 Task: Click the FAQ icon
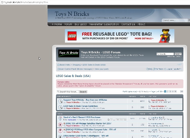tap(147, 69)
